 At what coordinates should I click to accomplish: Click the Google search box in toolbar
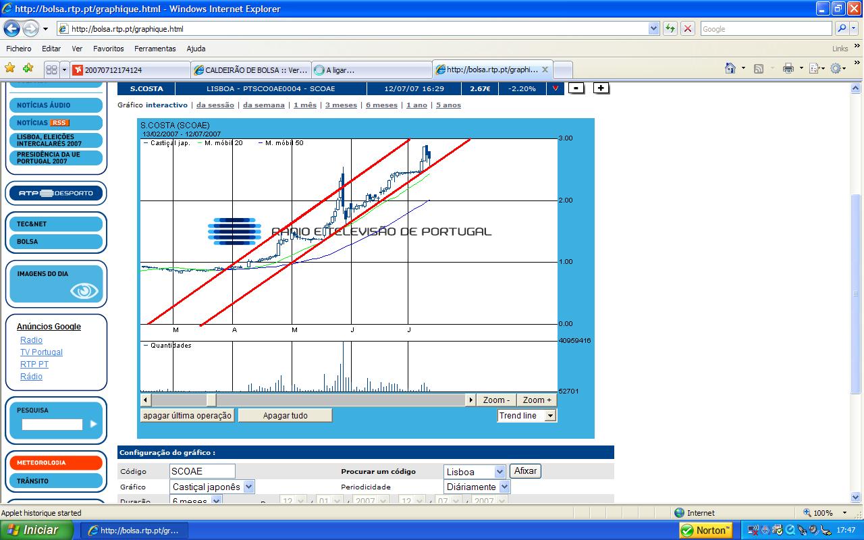[x=766, y=28]
